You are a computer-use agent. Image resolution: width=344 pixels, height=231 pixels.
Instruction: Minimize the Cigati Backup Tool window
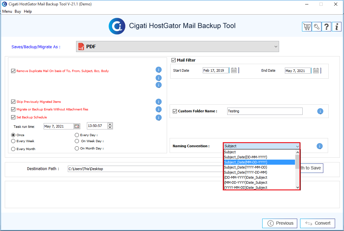click(307, 4)
